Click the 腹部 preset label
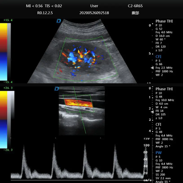Image resolution: width=183 pixels, height=183 pixels. tap(135, 13)
